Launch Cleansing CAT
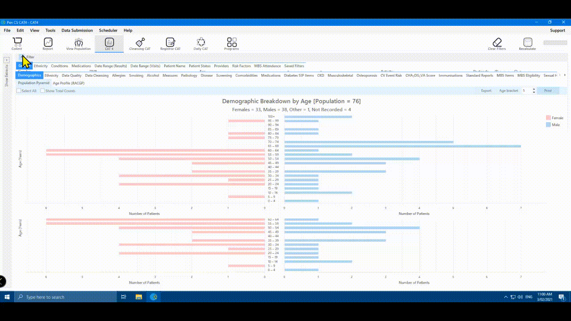The height and width of the screenshot is (321, 571). pyautogui.click(x=140, y=44)
